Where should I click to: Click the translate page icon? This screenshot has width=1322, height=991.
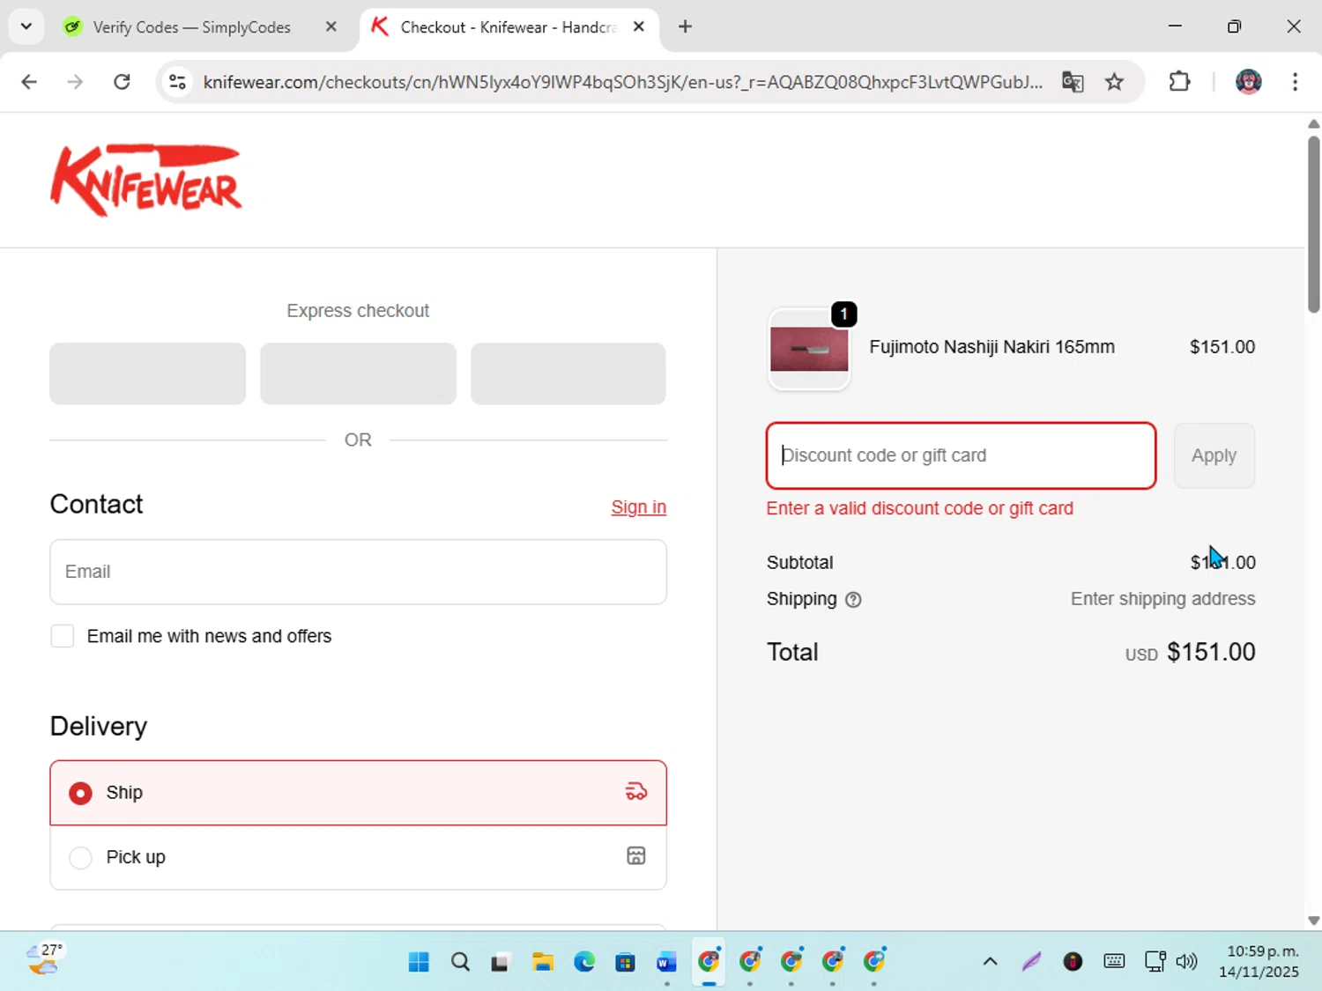click(1073, 82)
